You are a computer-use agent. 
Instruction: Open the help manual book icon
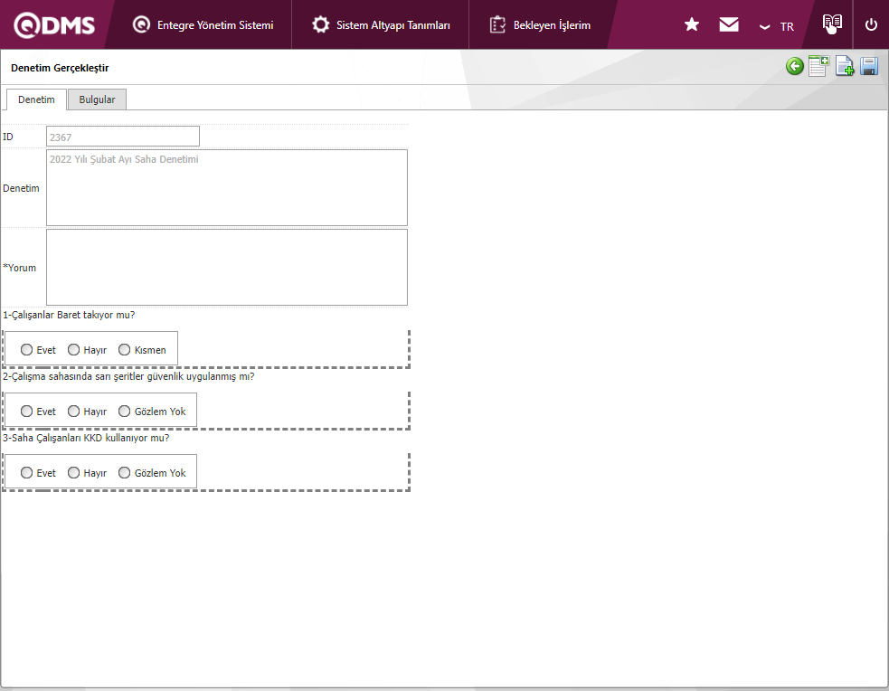[x=832, y=24]
